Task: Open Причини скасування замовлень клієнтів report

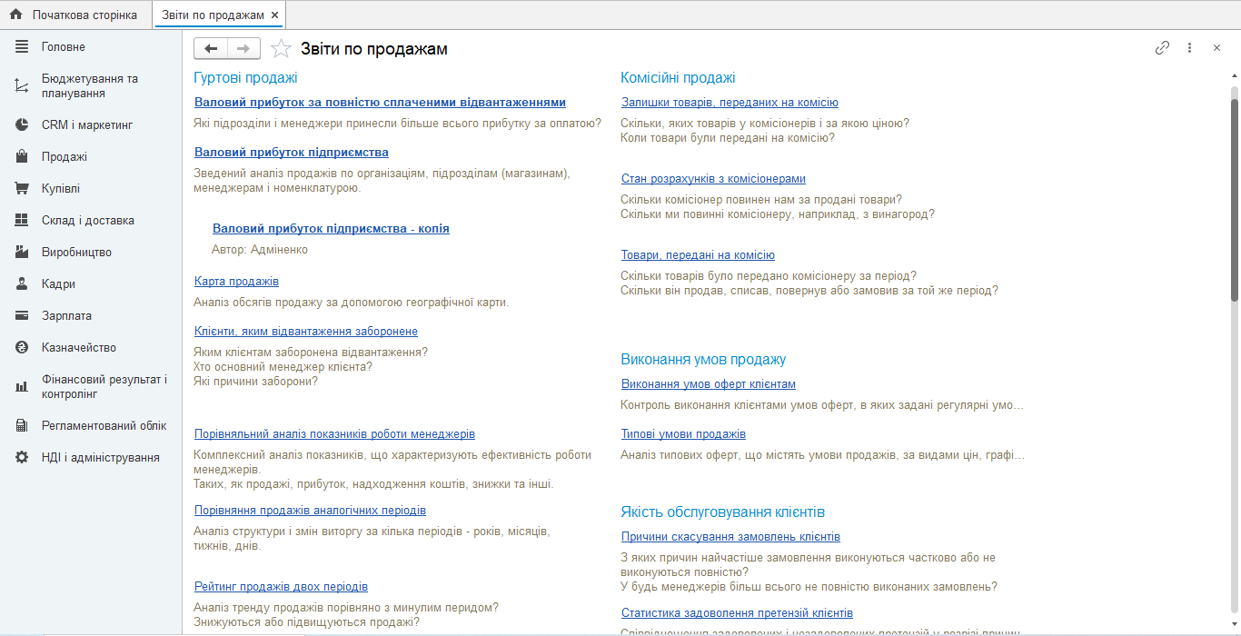Action: 730,537
